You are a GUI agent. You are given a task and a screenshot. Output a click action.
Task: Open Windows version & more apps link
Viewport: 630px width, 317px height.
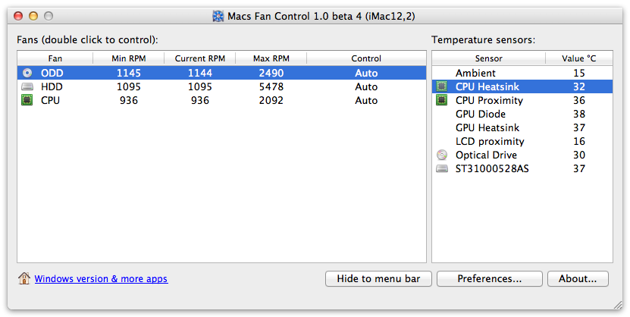tap(101, 279)
